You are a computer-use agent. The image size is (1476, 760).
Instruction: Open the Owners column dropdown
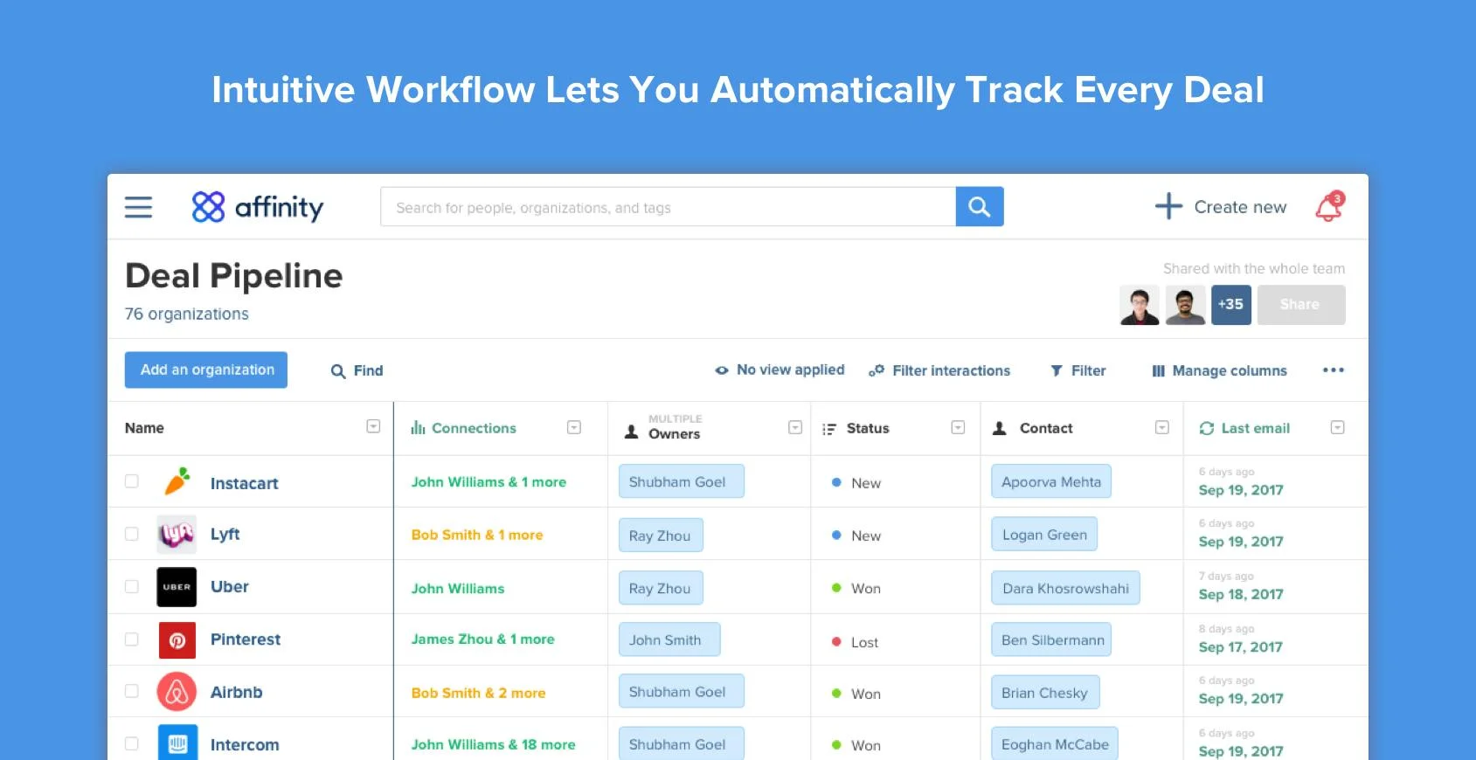795,427
